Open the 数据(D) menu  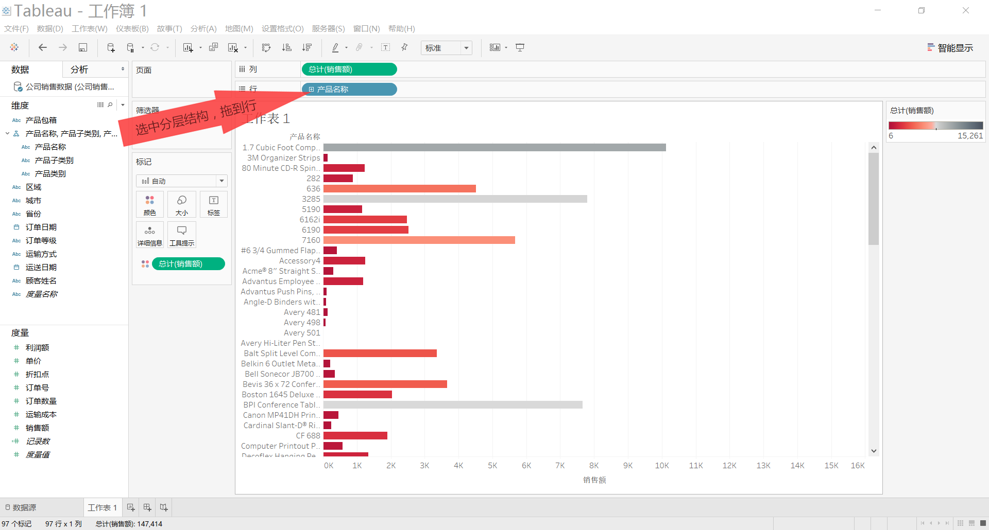pyautogui.click(x=50, y=29)
